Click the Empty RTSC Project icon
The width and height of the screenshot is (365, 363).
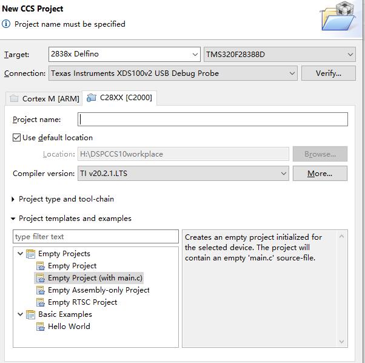click(x=41, y=302)
